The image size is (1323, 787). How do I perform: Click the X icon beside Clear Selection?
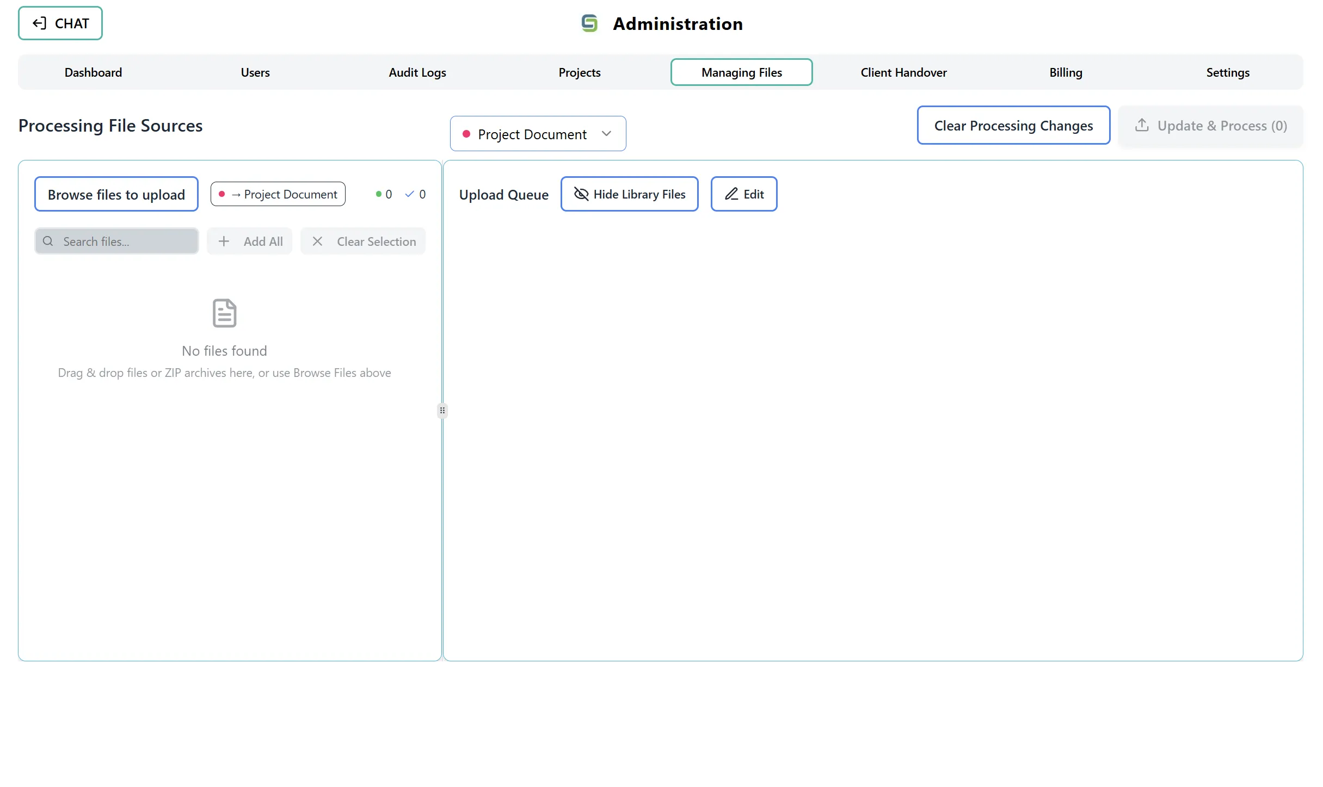[x=318, y=241]
